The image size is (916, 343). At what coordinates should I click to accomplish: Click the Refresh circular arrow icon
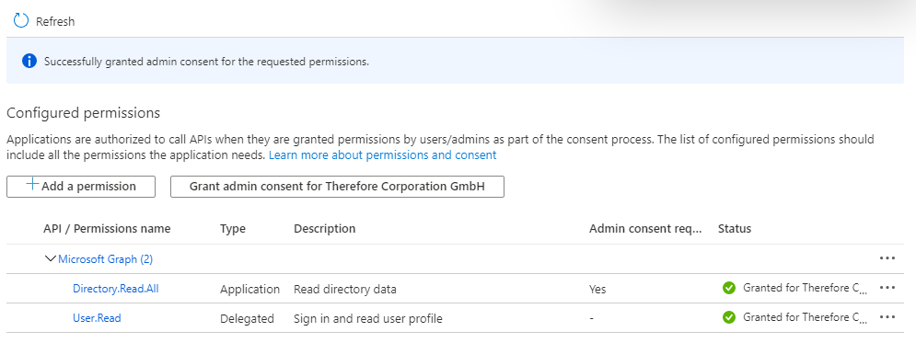click(x=21, y=21)
